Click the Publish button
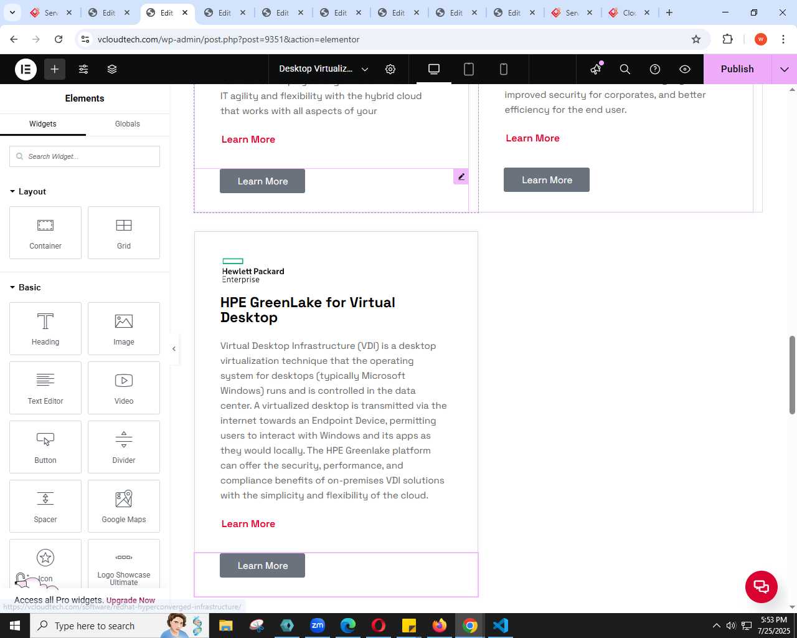This screenshot has width=797, height=638. click(737, 69)
